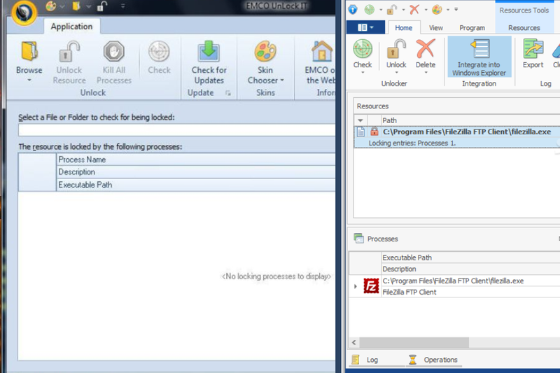Image resolution: width=560 pixels, height=373 pixels.
Task: Open the Check dropdown arrow in right ribbon
Action: 363,73
